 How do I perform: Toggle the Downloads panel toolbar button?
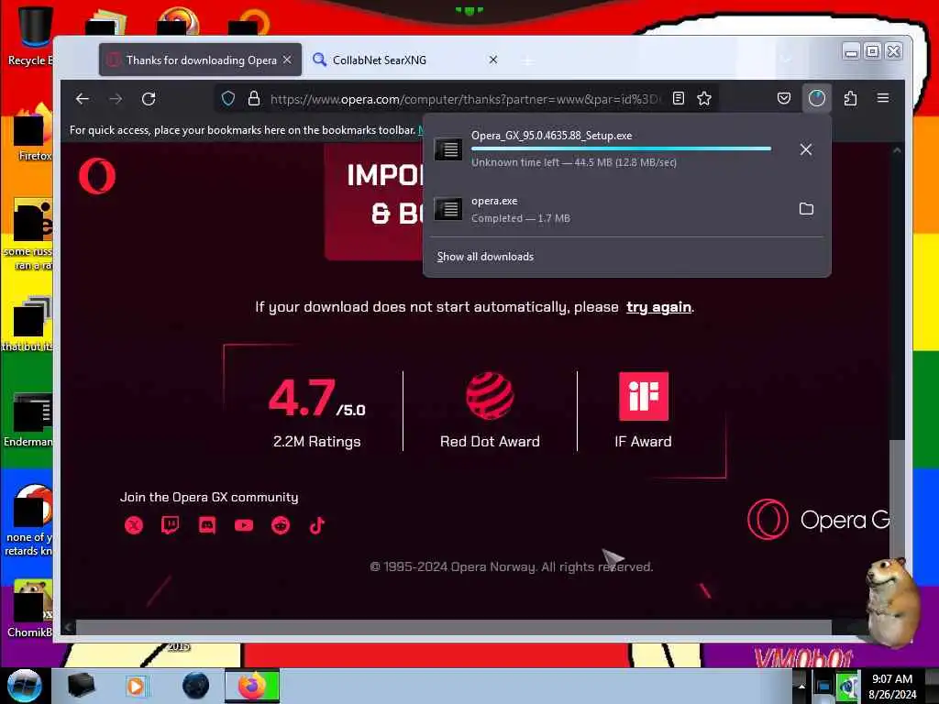817,98
